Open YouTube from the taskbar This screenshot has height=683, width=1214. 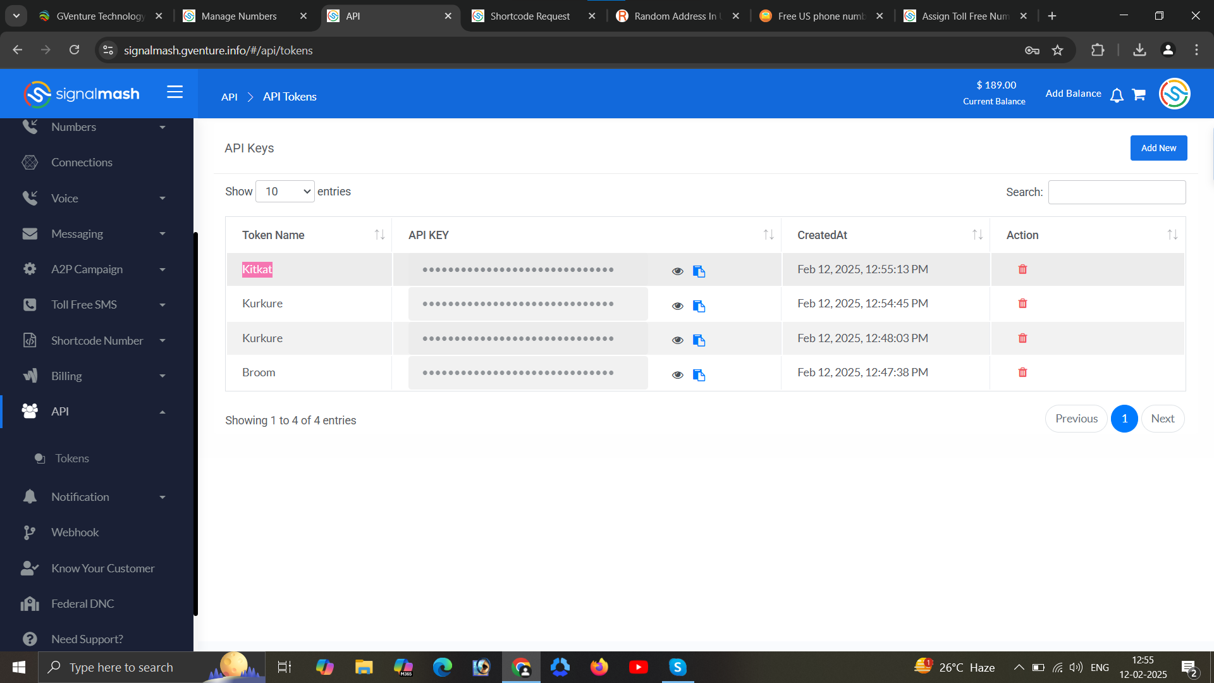tap(638, 667)
